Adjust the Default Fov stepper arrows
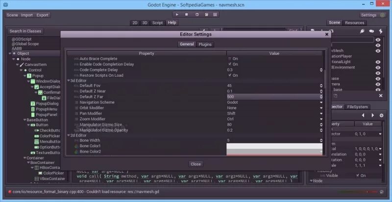The height and width of the screenshot is (202, 392). 321,86
